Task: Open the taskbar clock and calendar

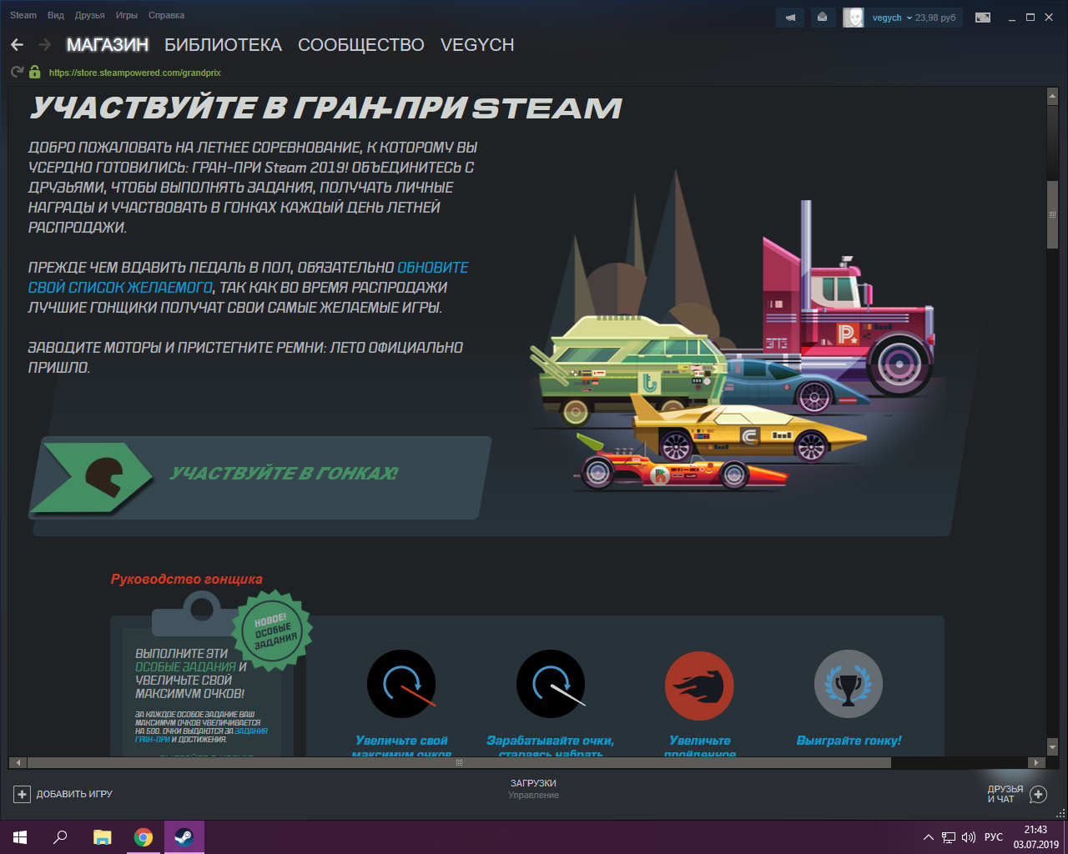Action: point(1035,837)
